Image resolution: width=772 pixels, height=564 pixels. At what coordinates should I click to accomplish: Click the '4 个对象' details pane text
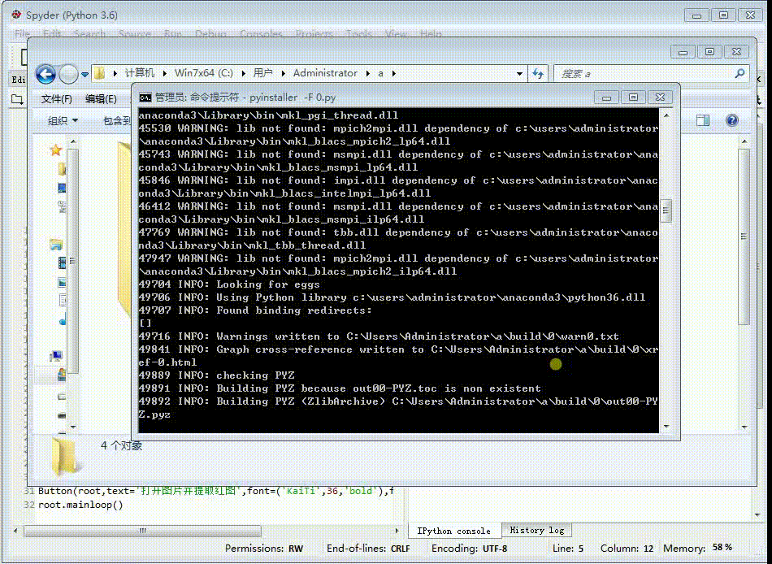coord(122,446)
